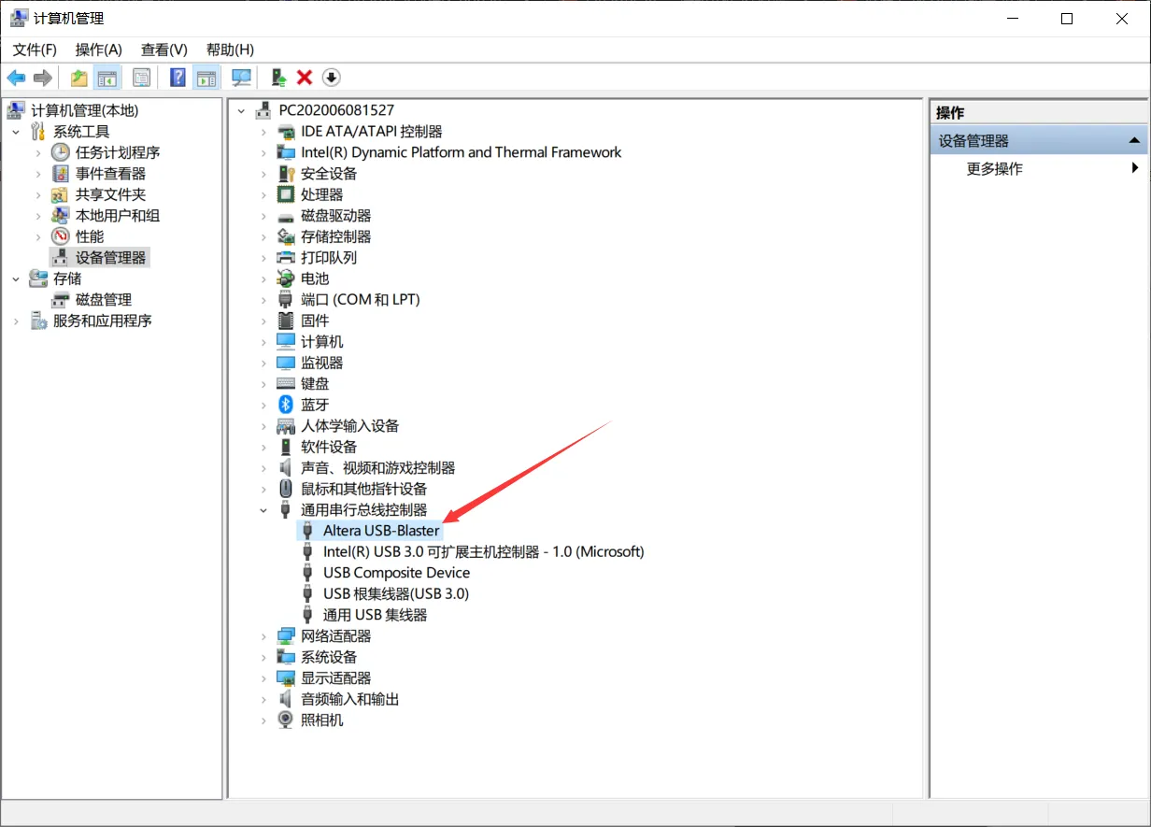Select the 计算机 category
The image size is (1151, 827).
[322, 342]
